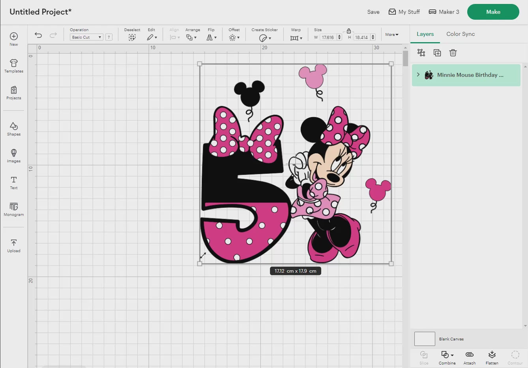Open My Stuff
The image size is (528, 368).
404,12
